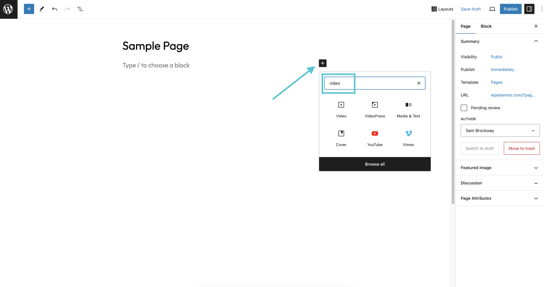544x287 pixels.
Task: Choose the Media & Text block
Action: click(408, 109)
